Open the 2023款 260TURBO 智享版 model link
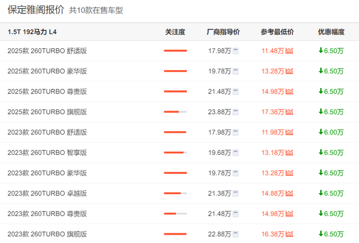Image resolution: width=359 pixels, height=243 pixels. click(x=47, y=153)
